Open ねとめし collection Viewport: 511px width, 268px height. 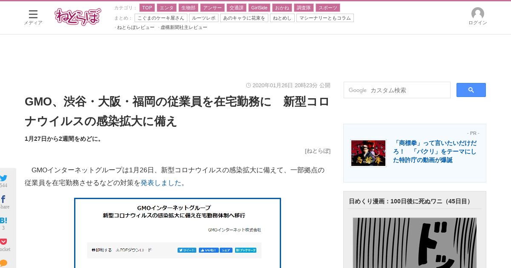pyautogui.click(x=282, y=18)
